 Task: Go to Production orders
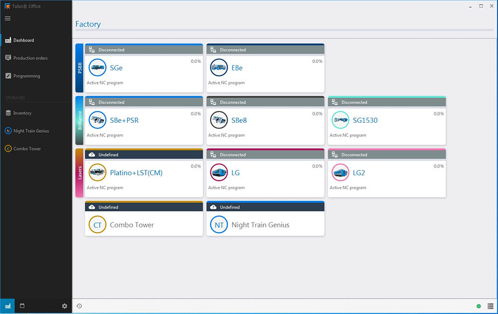tap(30, 58)
